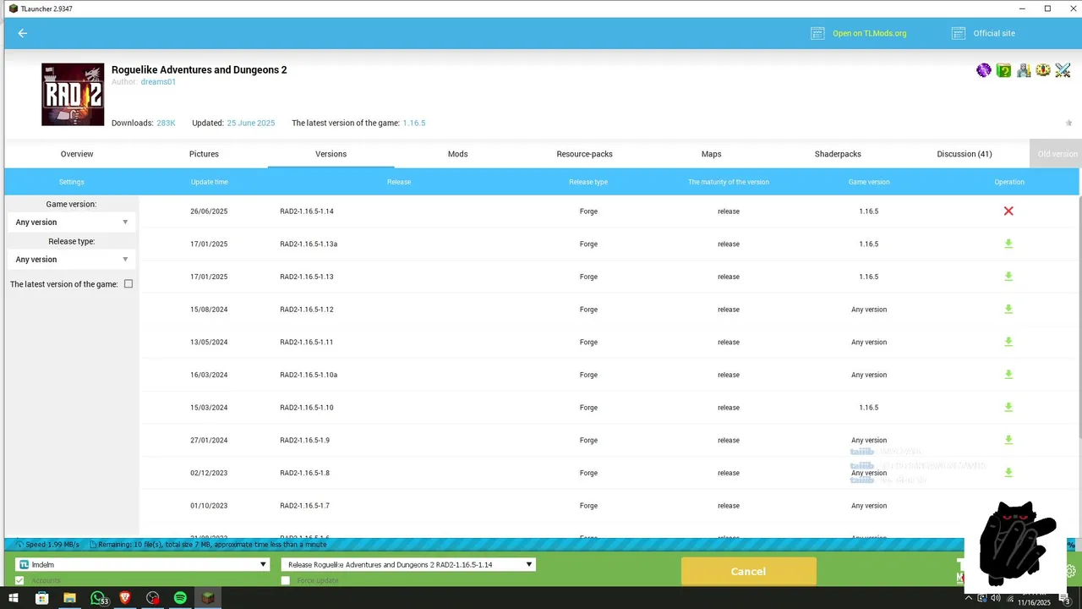Cancel the current download

pos(748,571)
